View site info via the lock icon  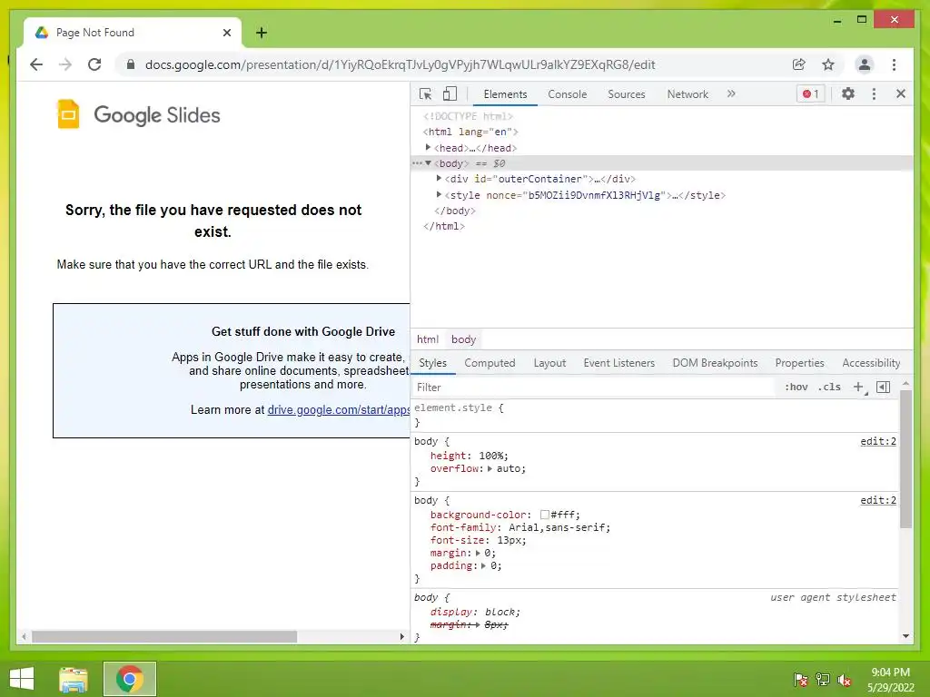[131, 64]
